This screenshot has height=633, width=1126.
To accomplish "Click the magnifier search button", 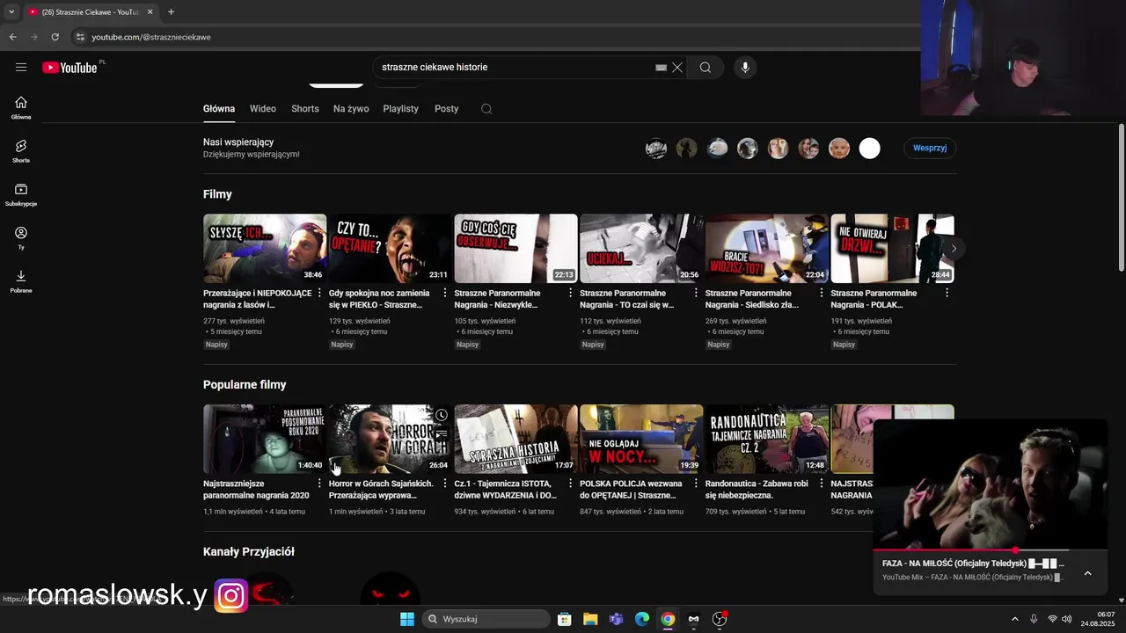I will click(706, 68).
